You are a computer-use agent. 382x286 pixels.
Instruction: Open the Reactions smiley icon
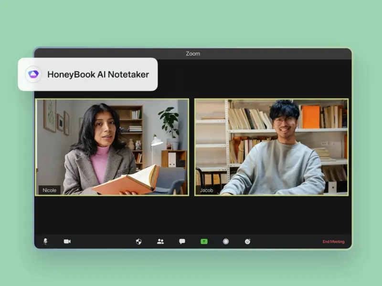coord(247,241)
